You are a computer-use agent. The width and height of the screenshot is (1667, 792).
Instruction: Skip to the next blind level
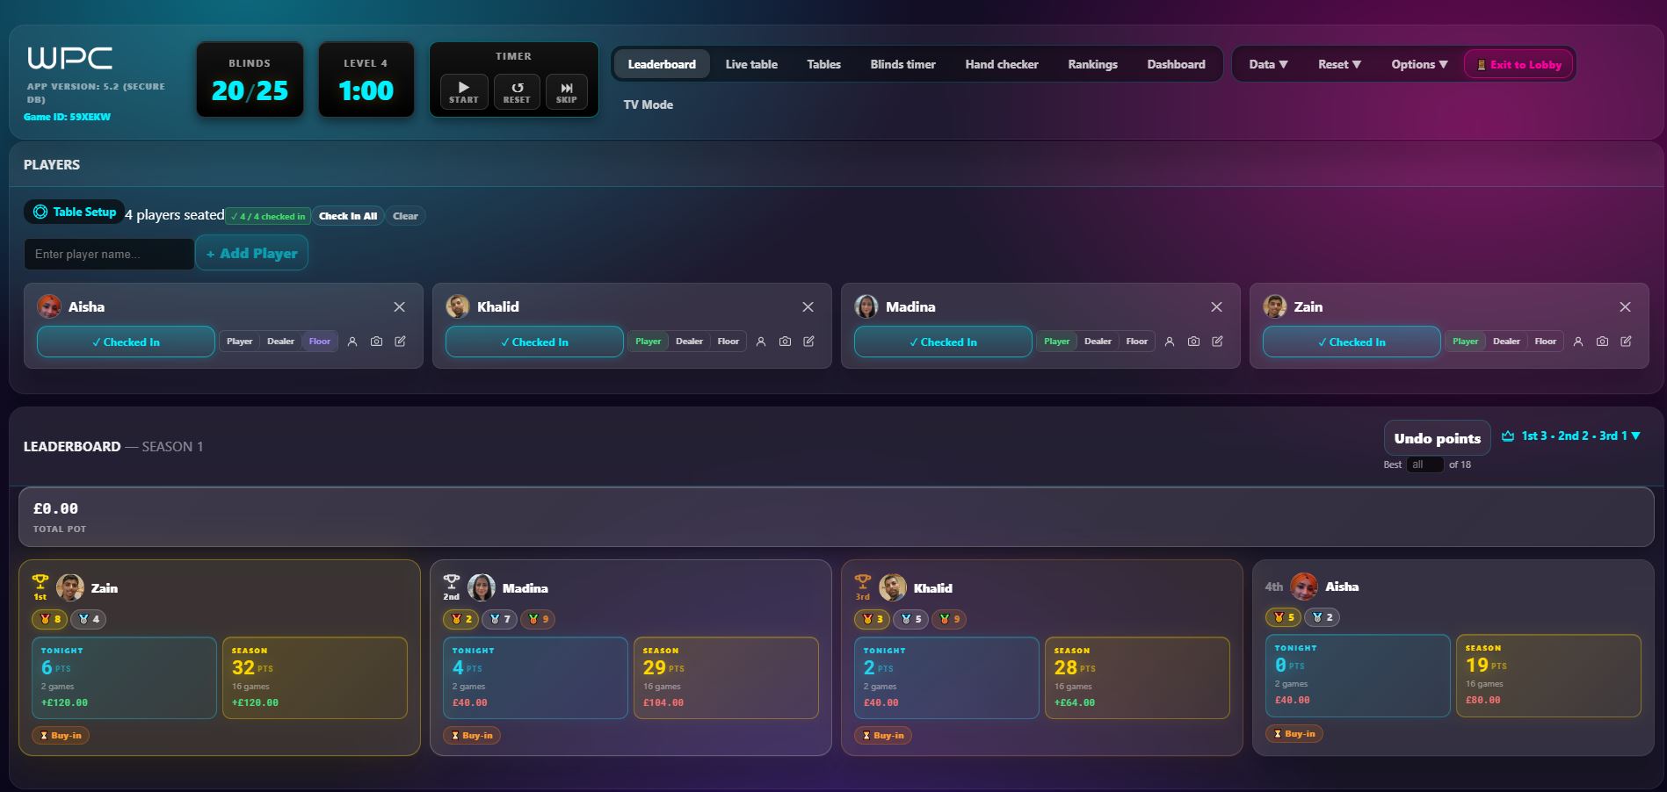(x=567, y=91)
